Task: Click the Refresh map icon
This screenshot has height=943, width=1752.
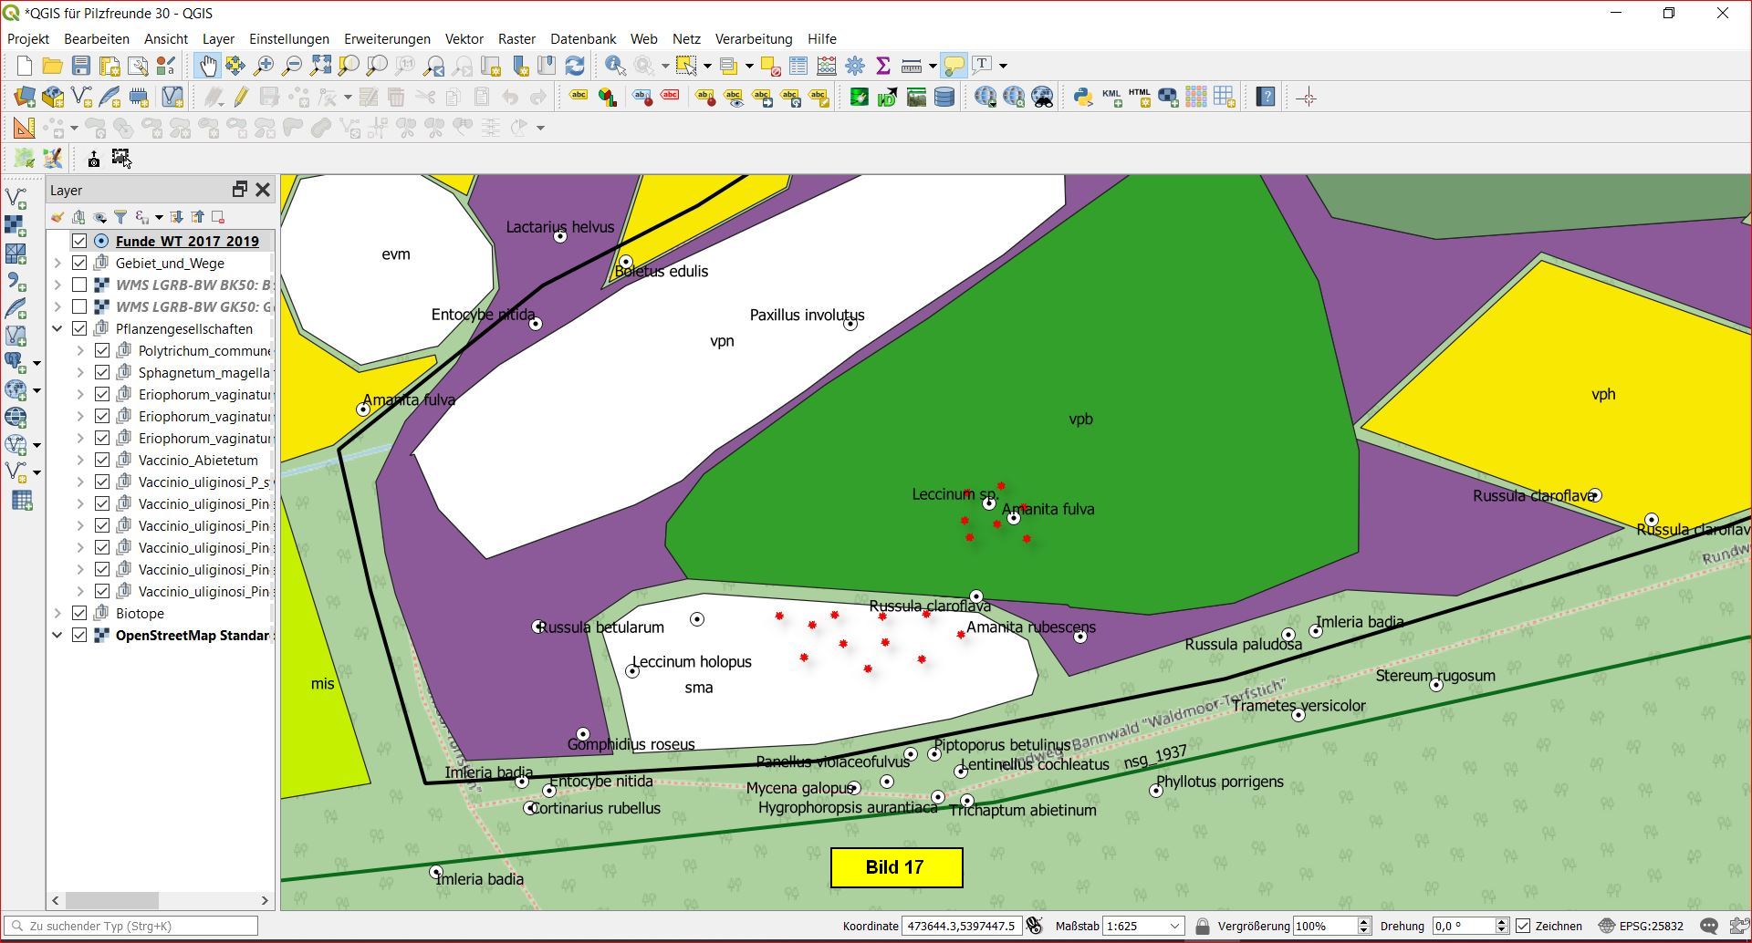Action: [x=575, y=66]
